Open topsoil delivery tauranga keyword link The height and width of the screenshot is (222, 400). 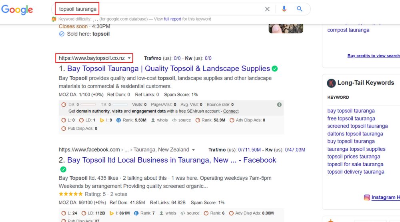click(x=356, y=172)
